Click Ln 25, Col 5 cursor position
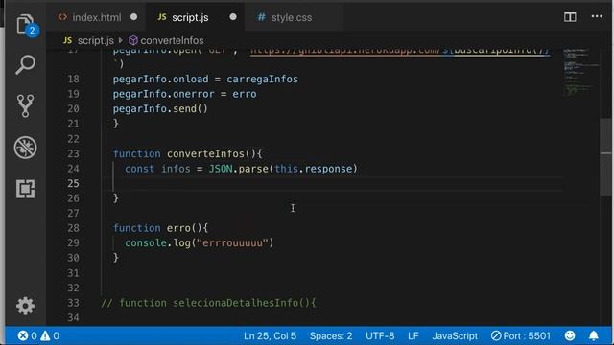 pyautogui.click(x=270, y=336)
